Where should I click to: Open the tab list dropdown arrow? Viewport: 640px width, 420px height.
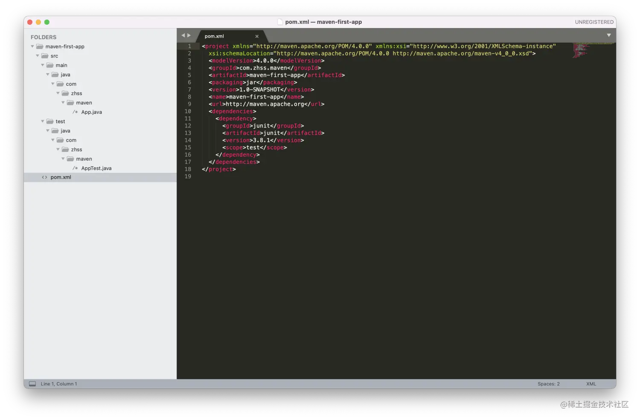(609, 35)
